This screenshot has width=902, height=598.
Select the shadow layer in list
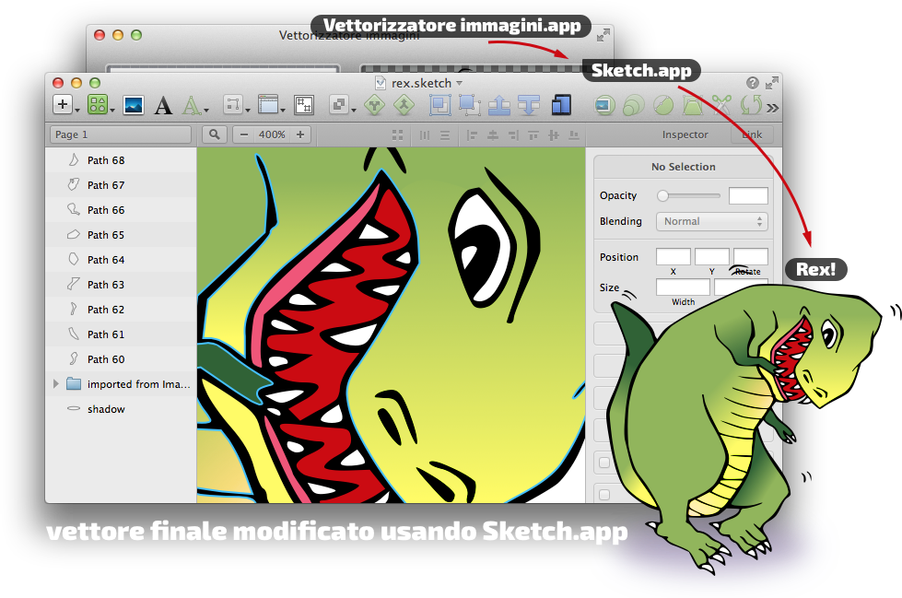click(106, 409)
